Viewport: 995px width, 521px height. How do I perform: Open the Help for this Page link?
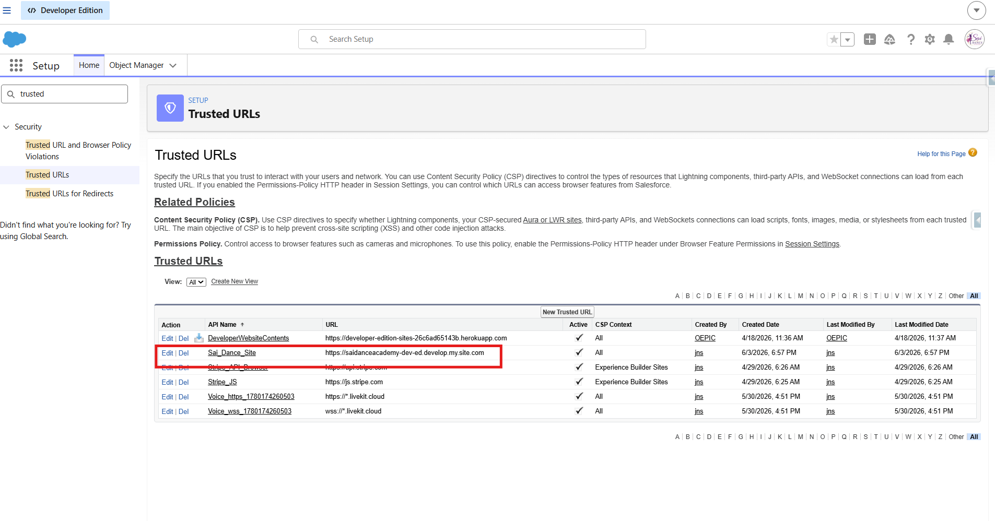pos(941,154)
